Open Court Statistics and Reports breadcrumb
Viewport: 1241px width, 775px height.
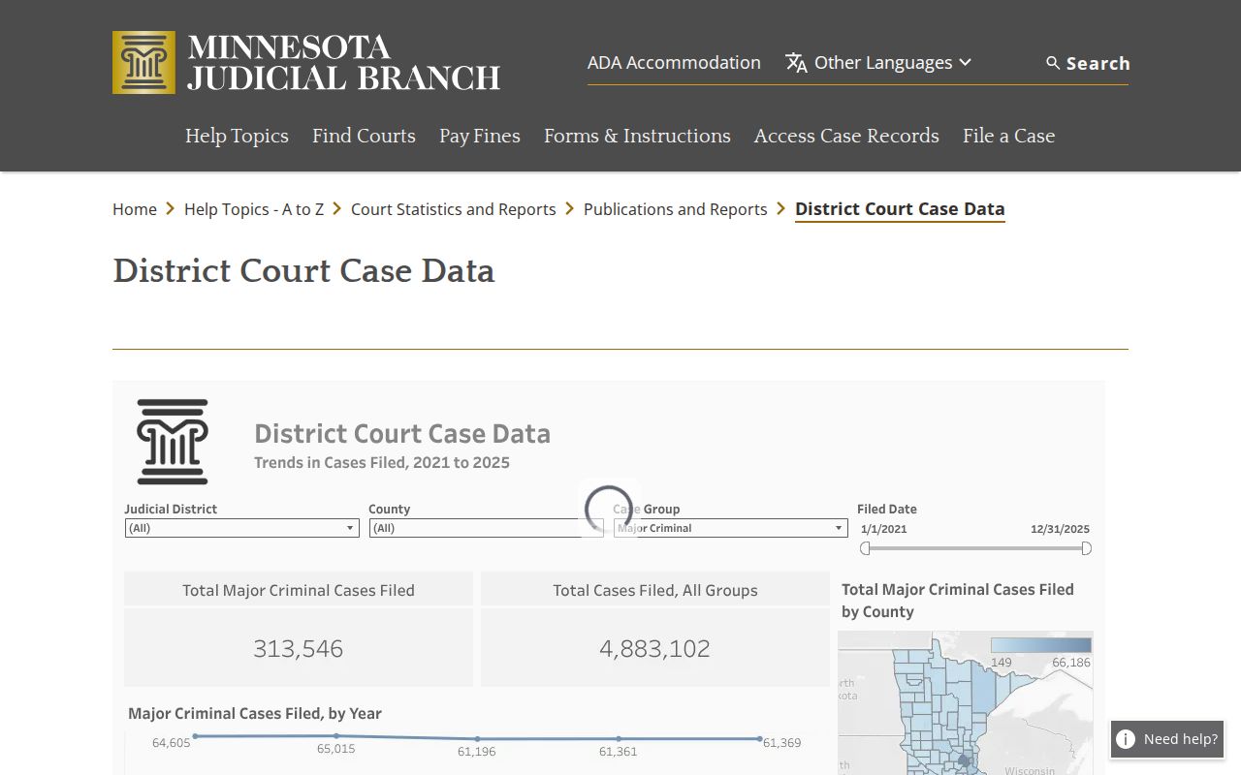click(x=454, y=209)
